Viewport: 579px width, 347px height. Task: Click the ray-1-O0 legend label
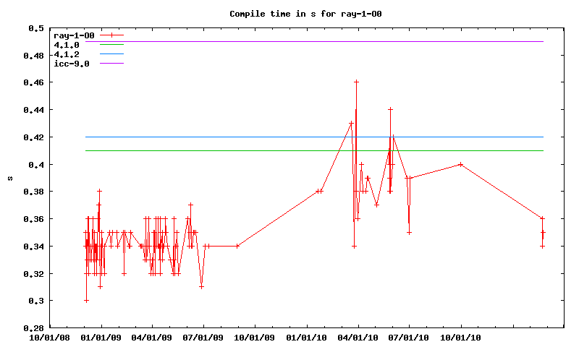(75, 35)
